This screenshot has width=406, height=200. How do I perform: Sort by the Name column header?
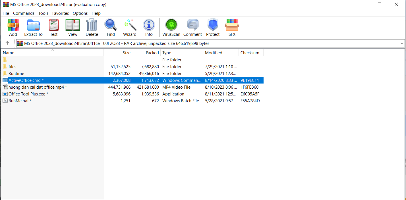[x=52, y=53]
